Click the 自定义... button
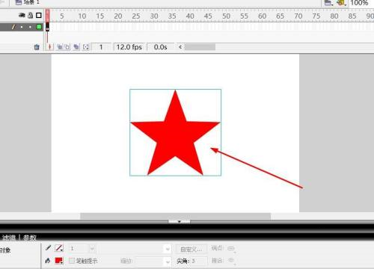374x269 pixels. point(191,249)
